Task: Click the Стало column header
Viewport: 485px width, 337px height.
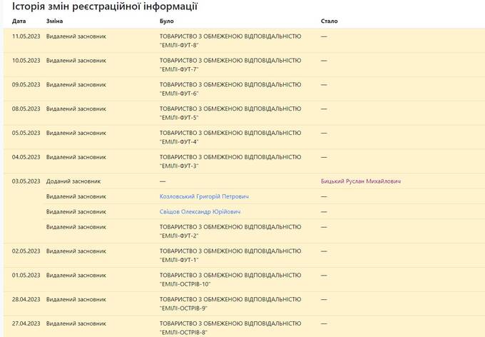Action: click(329, 21)
